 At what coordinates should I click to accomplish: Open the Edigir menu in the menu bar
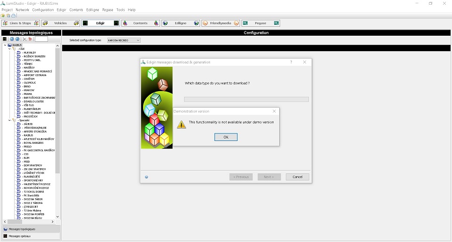tap(61, 10)
